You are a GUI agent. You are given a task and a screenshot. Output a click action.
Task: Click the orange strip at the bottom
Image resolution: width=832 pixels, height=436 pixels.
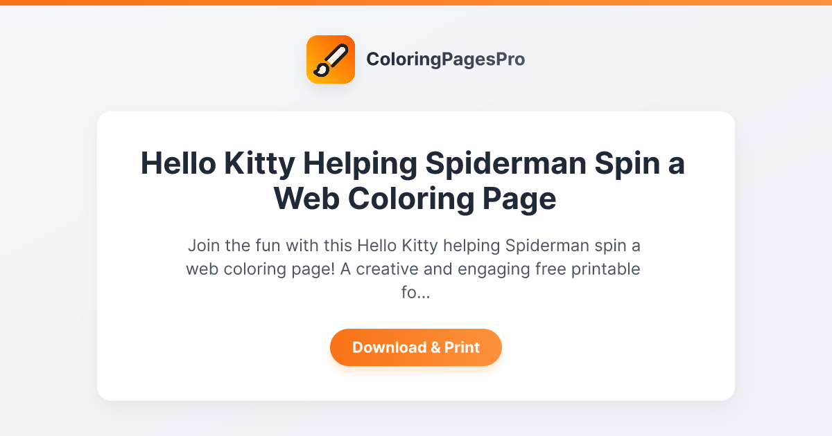pos(416,433)
